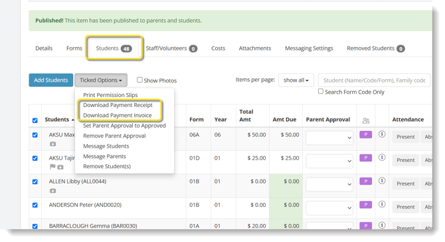Viewport: 445px width, 242px height.
Task: Click the dollar coin icon in ALLEN Libby row
Action: (382, 181)
